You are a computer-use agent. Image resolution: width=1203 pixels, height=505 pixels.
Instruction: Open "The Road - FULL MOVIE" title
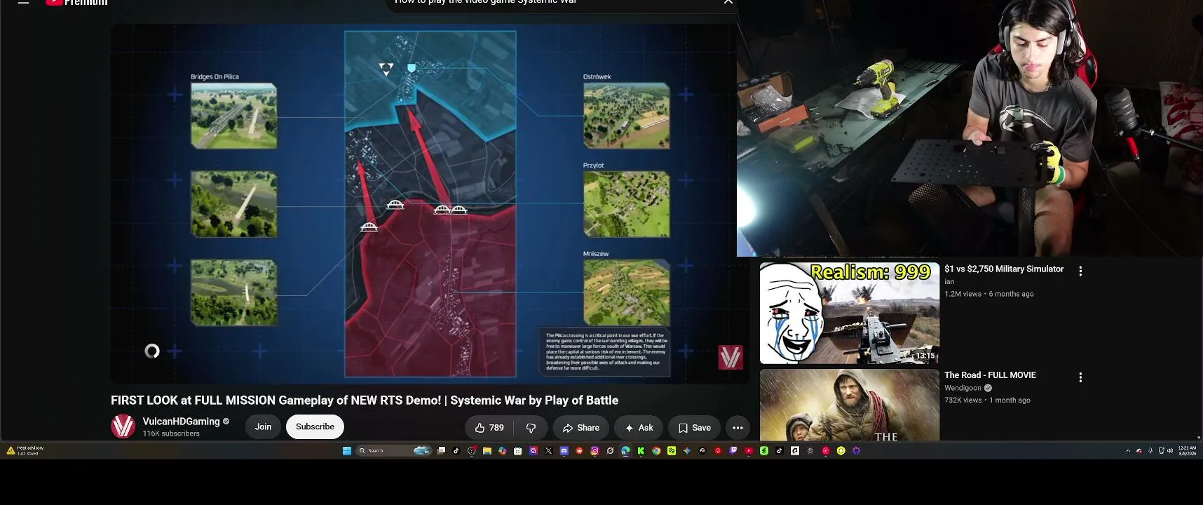[x=990, y=375]
